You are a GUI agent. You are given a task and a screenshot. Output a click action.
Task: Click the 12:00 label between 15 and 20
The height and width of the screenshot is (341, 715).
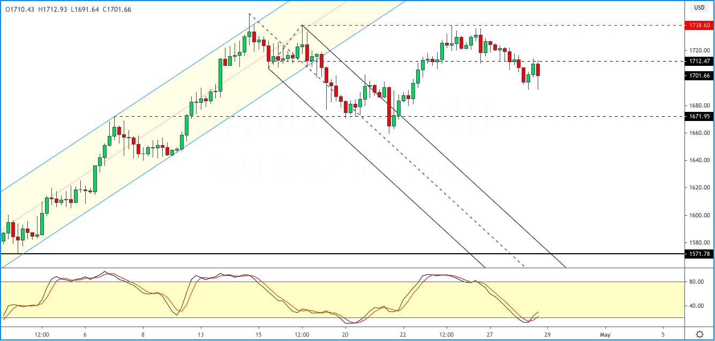point(302,334)
